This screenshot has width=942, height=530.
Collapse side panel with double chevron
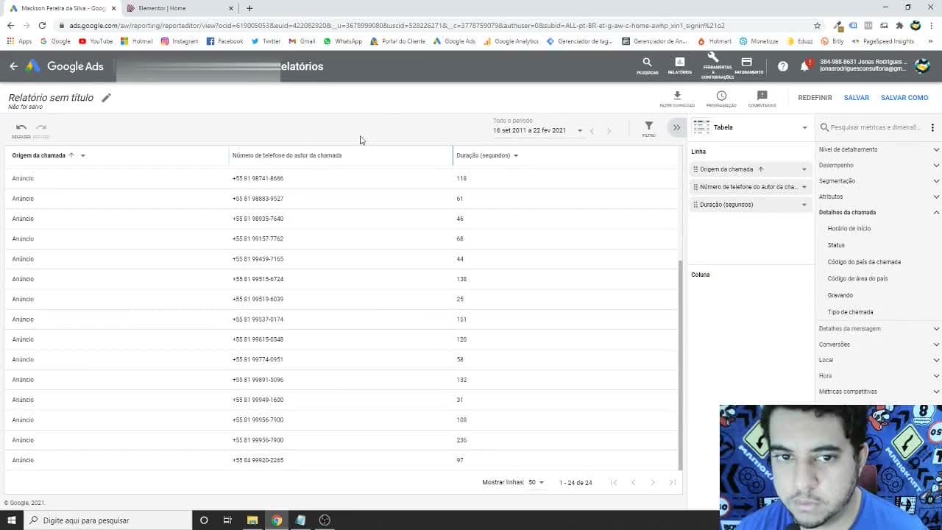[676, 127]
